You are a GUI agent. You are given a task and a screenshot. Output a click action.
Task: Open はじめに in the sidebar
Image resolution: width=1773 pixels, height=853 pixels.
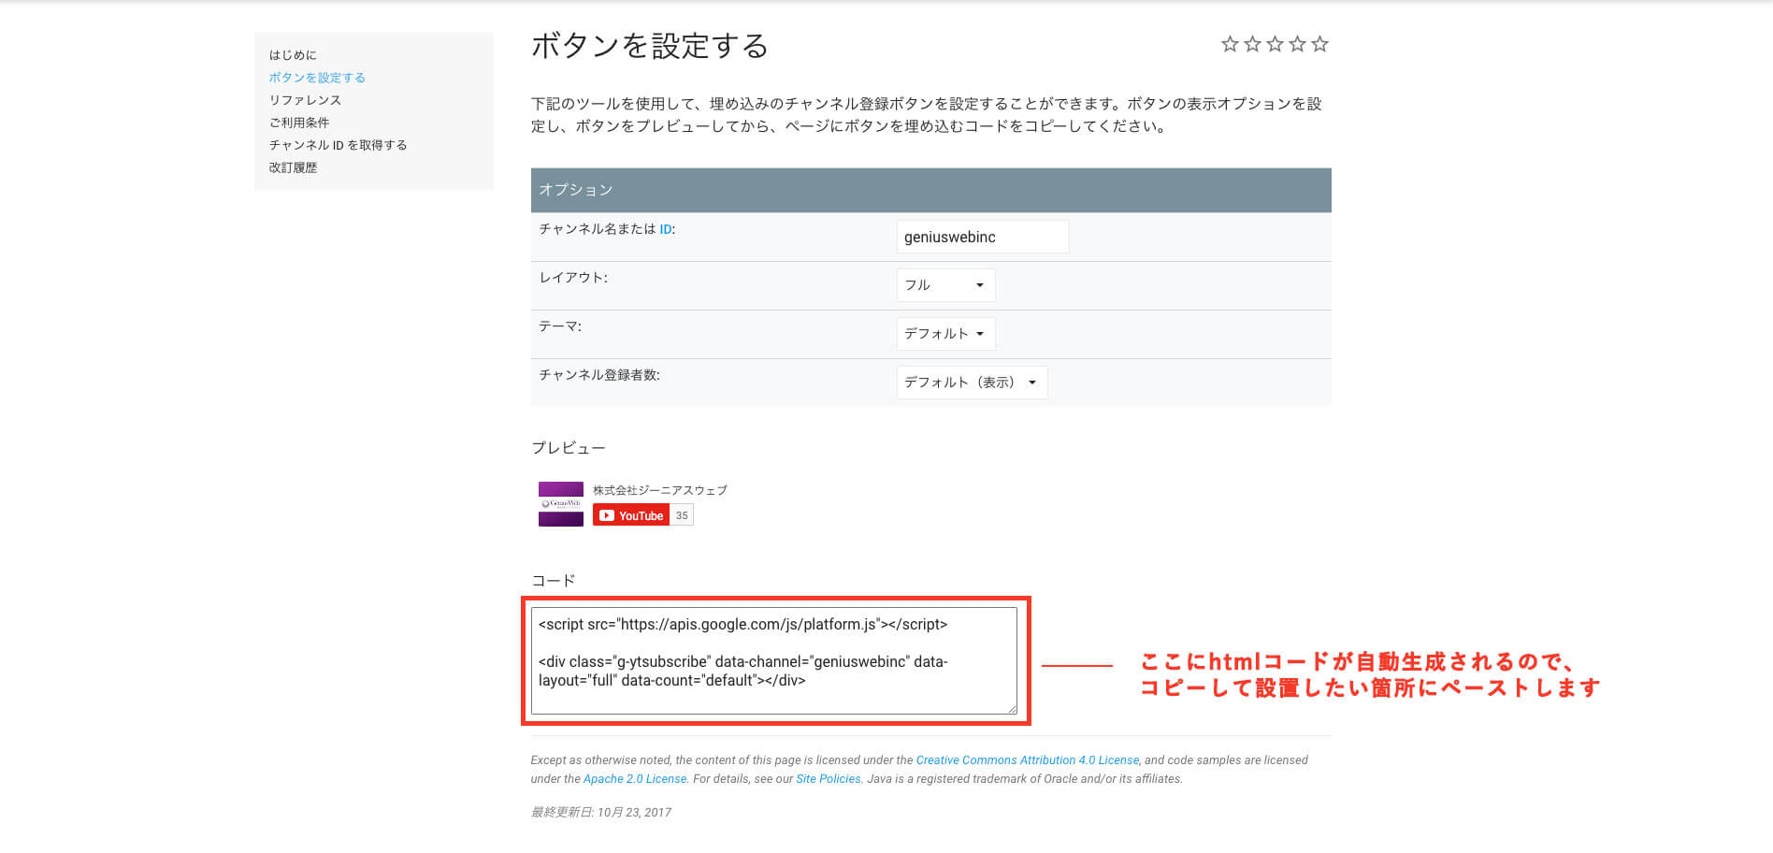[x=293, y=55]
